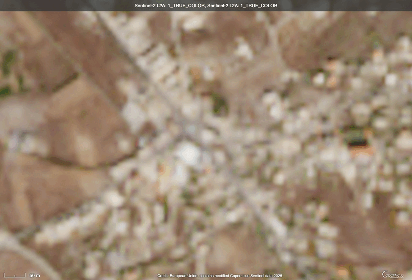Image resolution: width=412 pixels, height=280 pixels.
Task: Click the European Union Copernicus Sentinel credit text
Action: [x=220, y=275]
